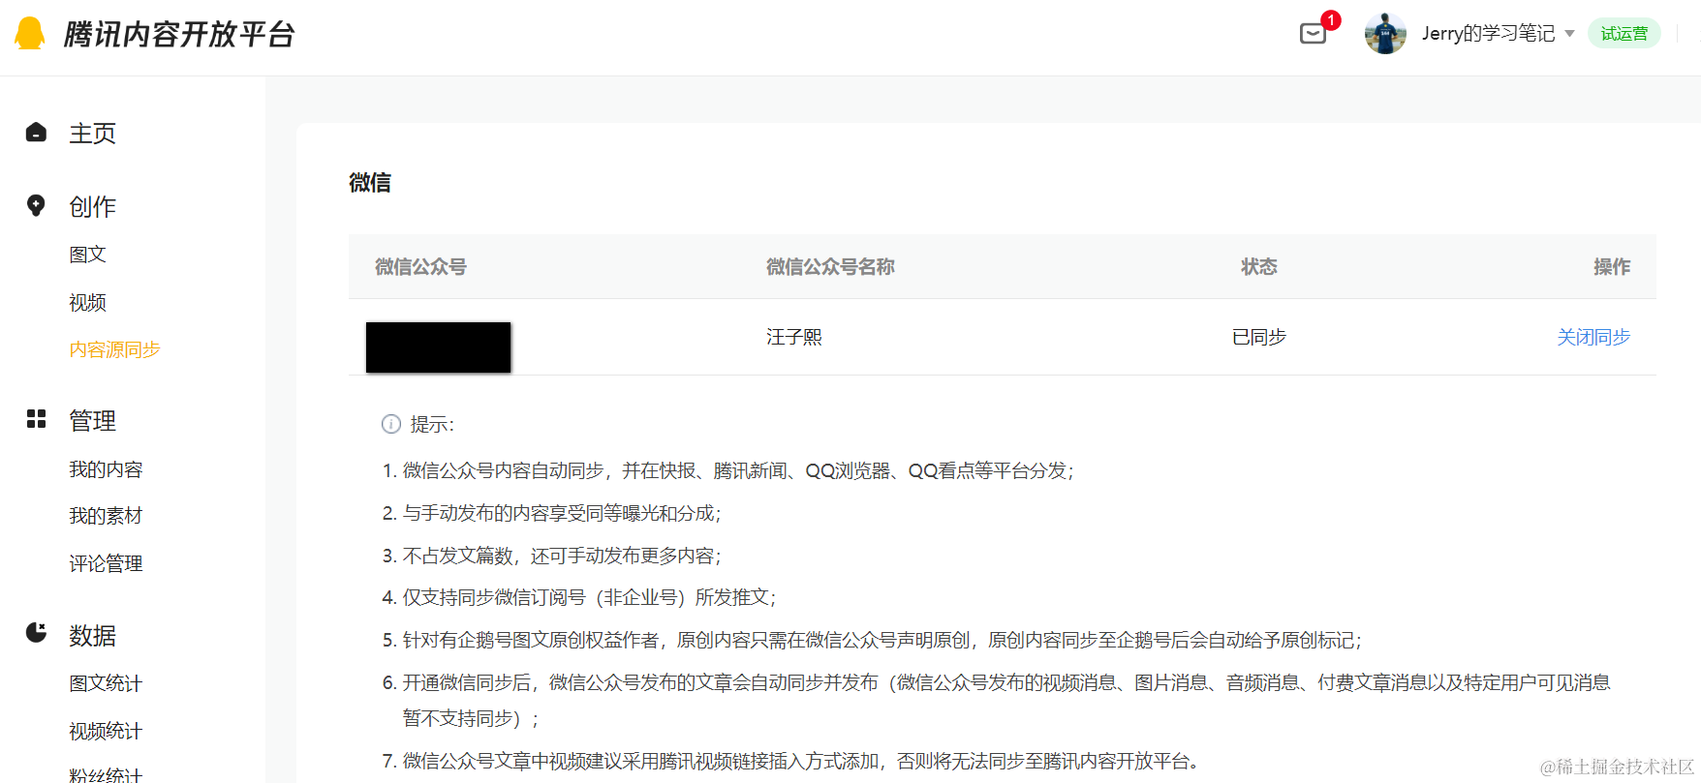Open 图文统计 page
The height and width of the screenshot is (783, 1701).
click(x=106, y=683)
